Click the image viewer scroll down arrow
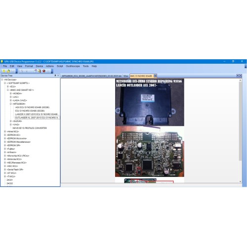The width and height of the screenshot is (247, 247). pos(240,181)
